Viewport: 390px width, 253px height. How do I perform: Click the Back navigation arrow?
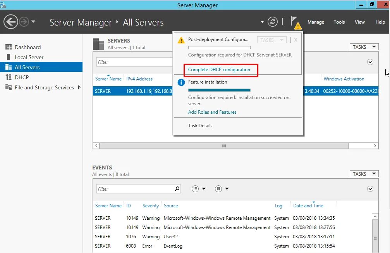pos(11,22)
